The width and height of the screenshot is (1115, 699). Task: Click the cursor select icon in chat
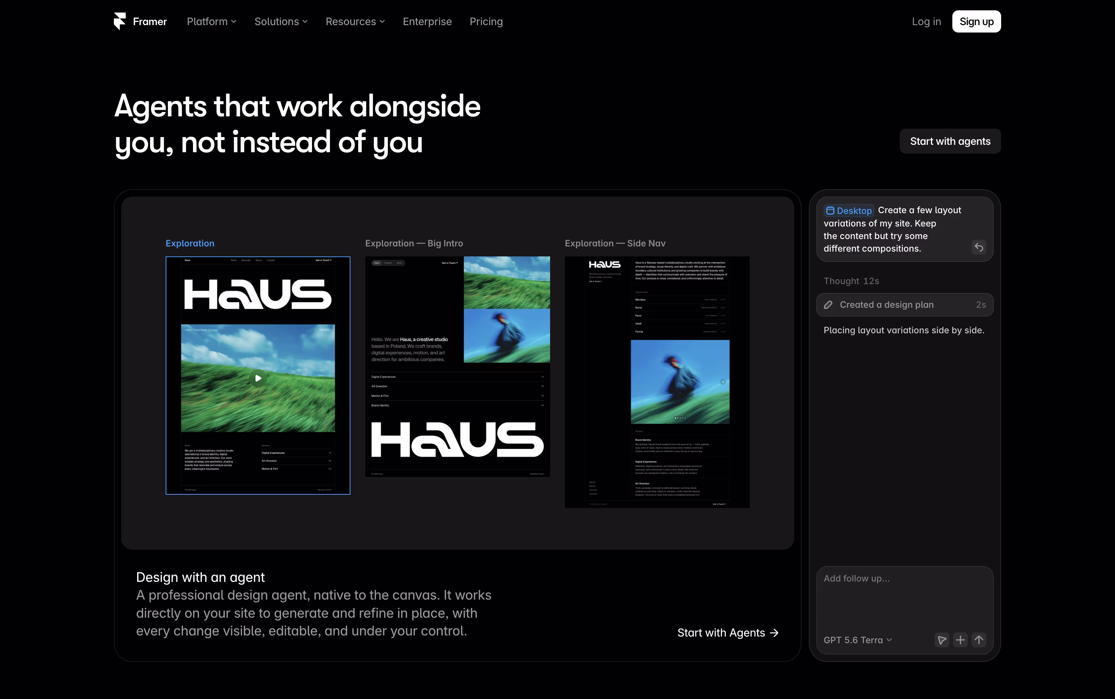point(942,640)
